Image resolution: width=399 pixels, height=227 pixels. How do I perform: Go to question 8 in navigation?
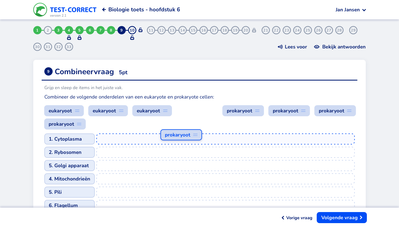click(x=111, y=30)
